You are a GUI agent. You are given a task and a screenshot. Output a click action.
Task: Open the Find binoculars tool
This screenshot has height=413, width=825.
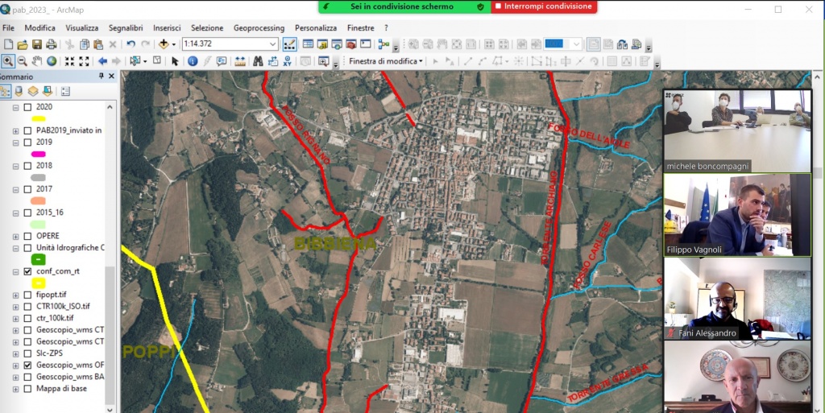pos(258,61)
